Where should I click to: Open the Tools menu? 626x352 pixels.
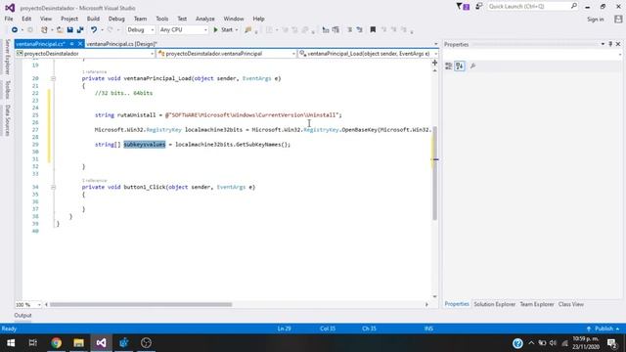click(161, 19)
